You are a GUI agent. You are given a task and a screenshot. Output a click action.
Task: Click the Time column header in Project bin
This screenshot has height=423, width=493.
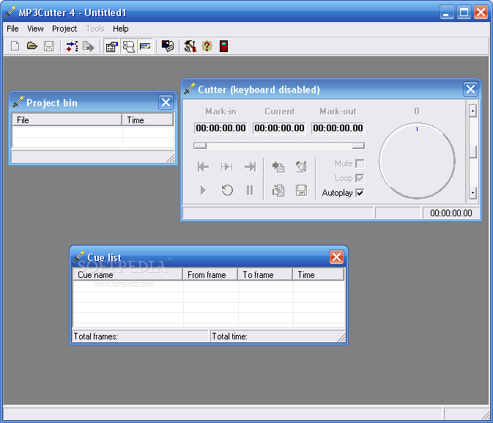(148, 120)
